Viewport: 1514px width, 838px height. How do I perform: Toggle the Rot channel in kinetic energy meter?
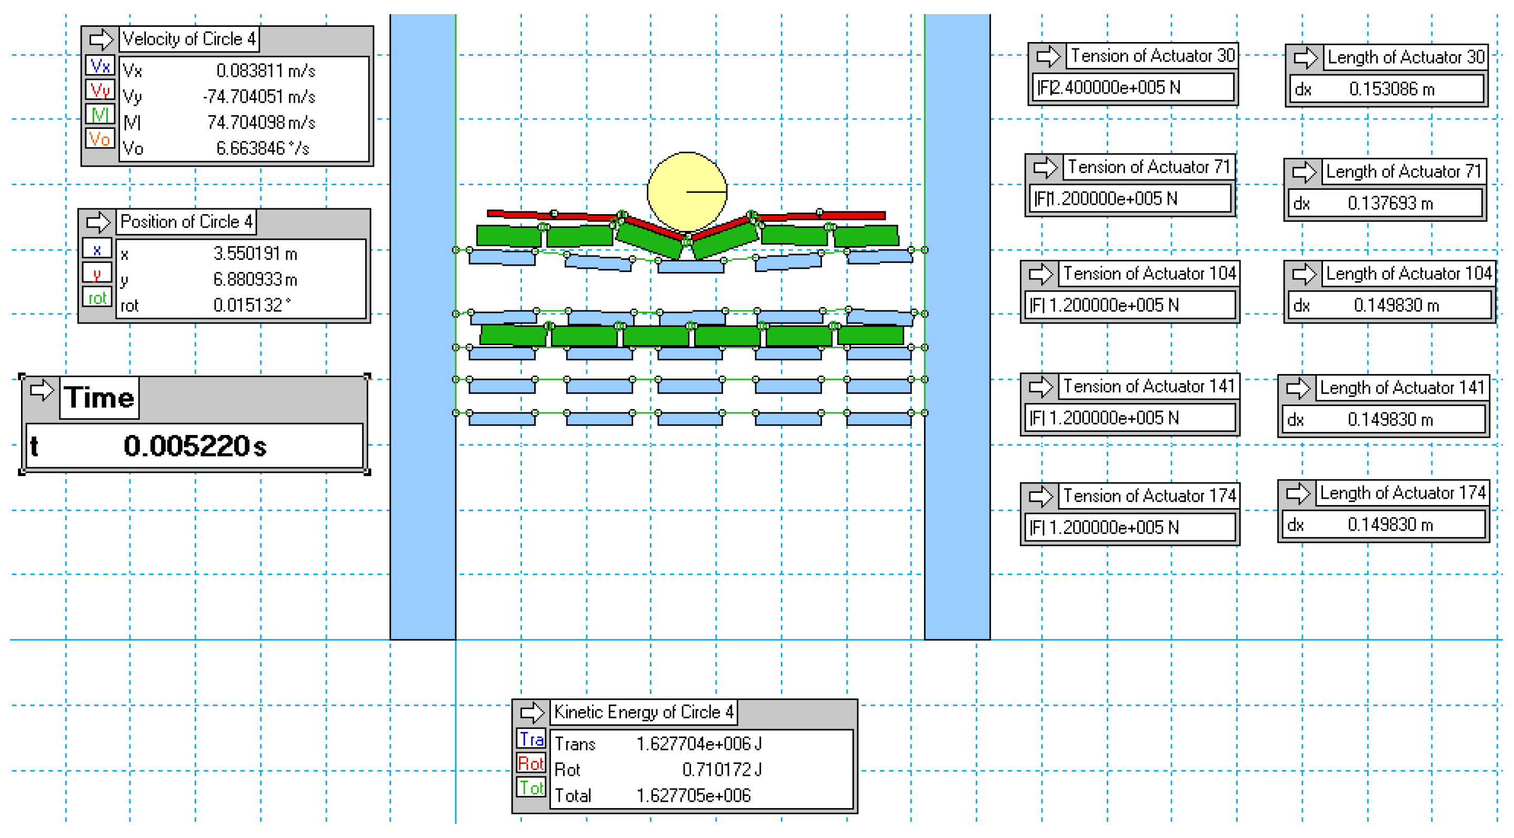click(532, 763)
